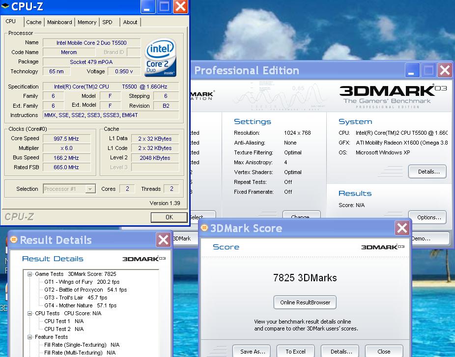Click the Core Speed value 997.5 MHz

[66, 139]
